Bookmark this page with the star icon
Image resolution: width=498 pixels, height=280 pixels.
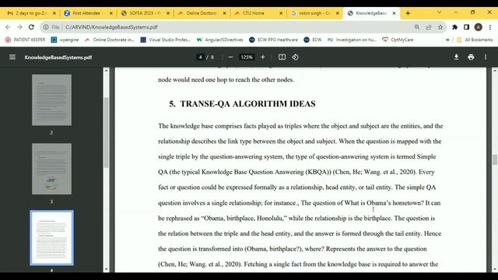[440, 27]
